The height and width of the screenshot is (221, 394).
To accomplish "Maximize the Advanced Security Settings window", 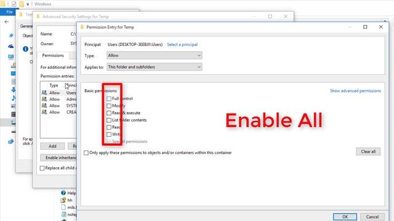I will tap(270, 17).
